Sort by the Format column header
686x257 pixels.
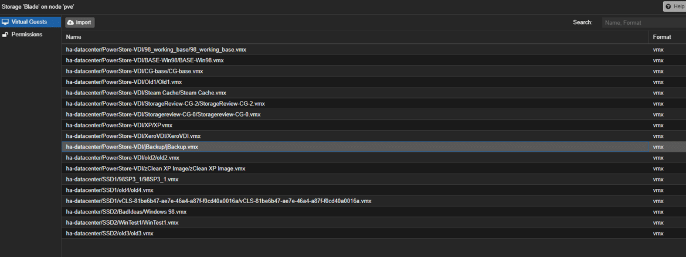coord(667,37)
